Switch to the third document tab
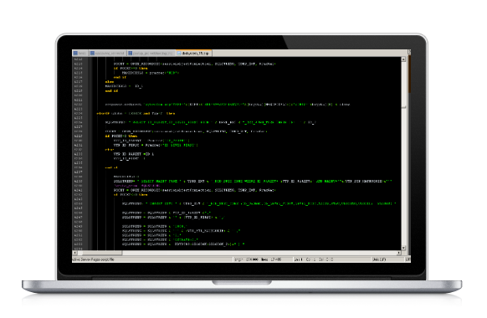Viewport: 487px width, 318px height. (x=151, y=53)
